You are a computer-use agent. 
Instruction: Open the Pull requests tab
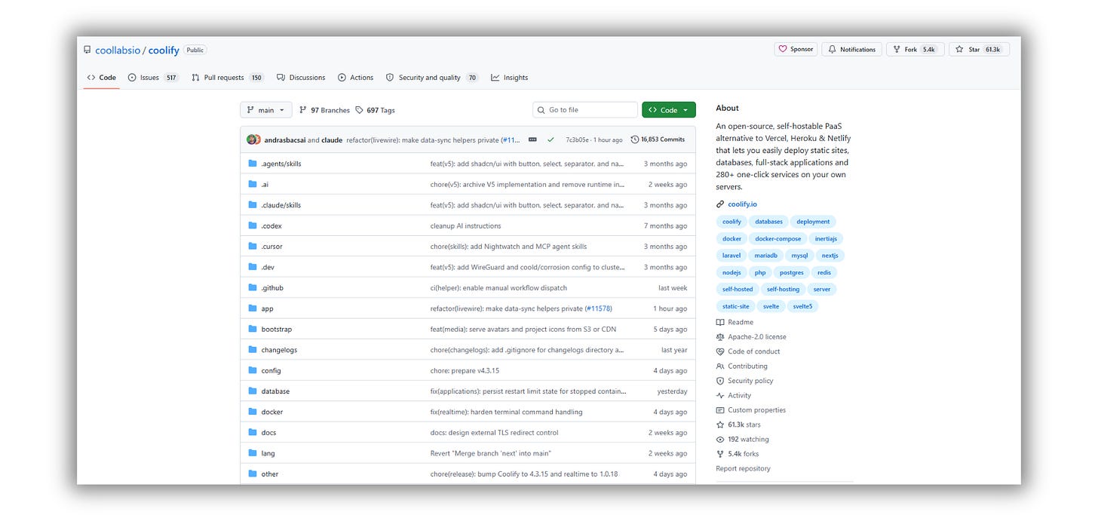[227, 78]
